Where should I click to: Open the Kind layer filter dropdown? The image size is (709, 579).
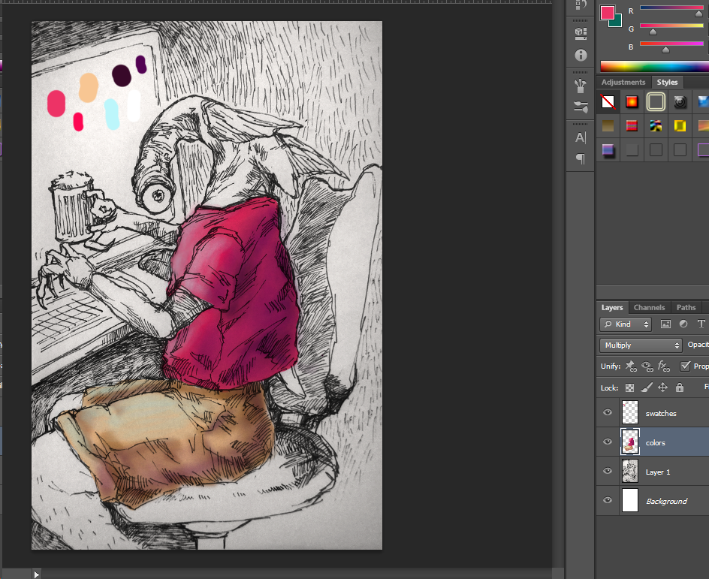tap(626, 324)
